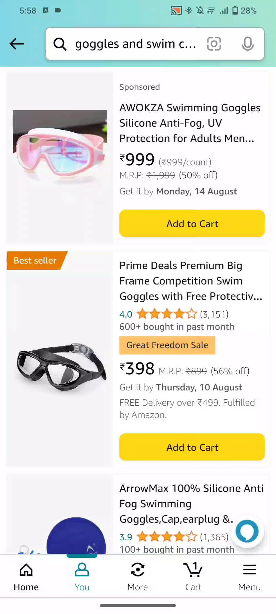Tap the search field with goggles query
Image resolution: width=276 pixels, height=614 pixels.
click(x=135, y=44)
